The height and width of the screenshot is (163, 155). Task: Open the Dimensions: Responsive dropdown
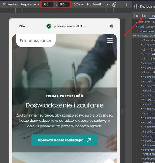21,4
